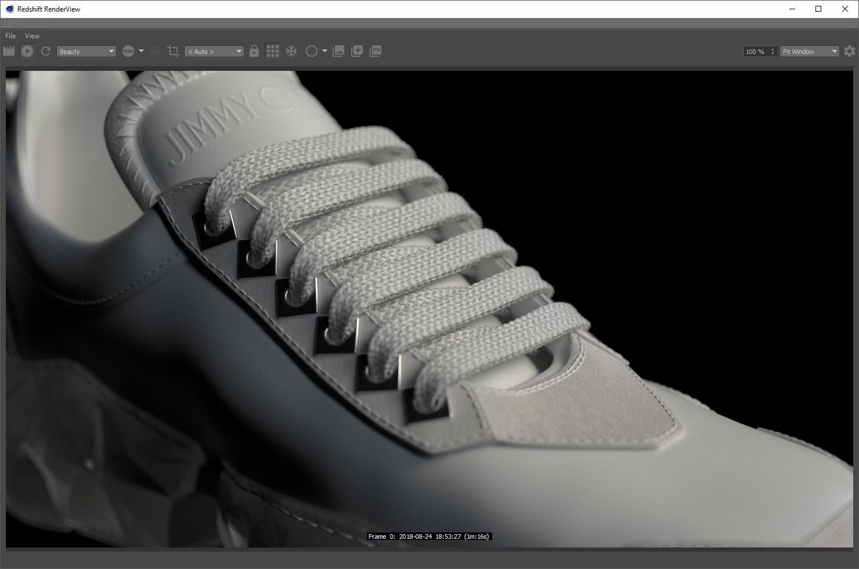The width and height of the screenshot is (859, 569).
Task: Open the Fit Window dropdown
Action: pyautogui.click(x=809, y=52)
